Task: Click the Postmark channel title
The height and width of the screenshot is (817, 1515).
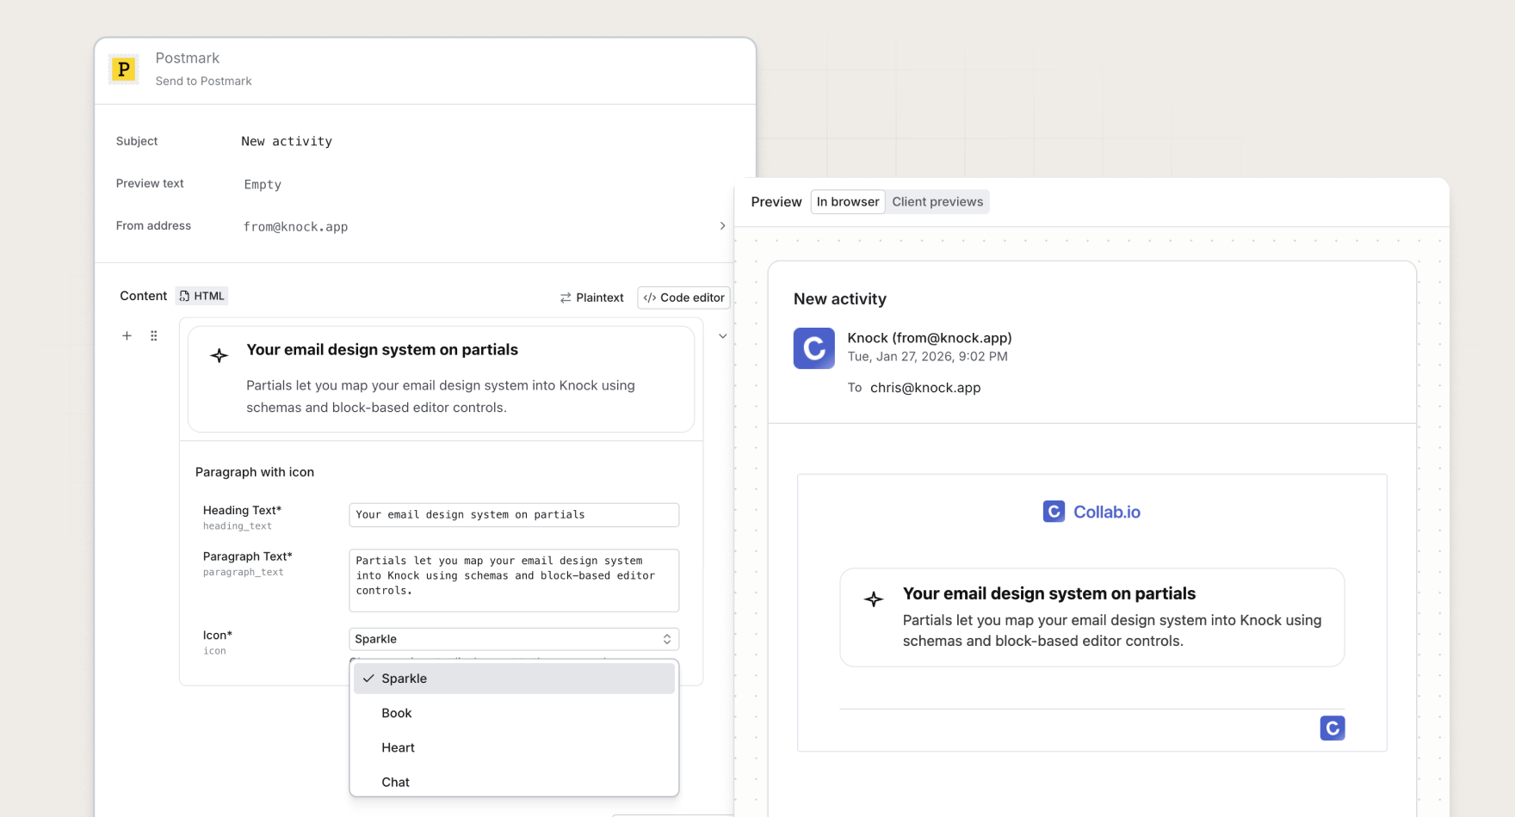Action: (x=188, y=58)
